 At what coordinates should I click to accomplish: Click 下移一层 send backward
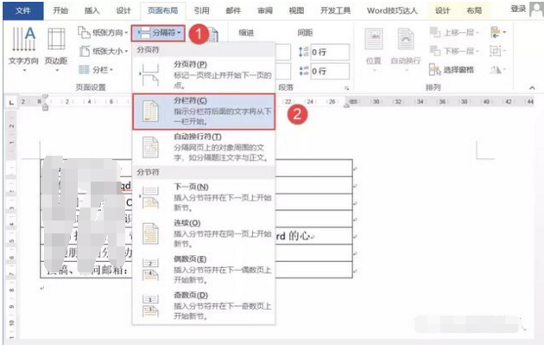point(454,51)
